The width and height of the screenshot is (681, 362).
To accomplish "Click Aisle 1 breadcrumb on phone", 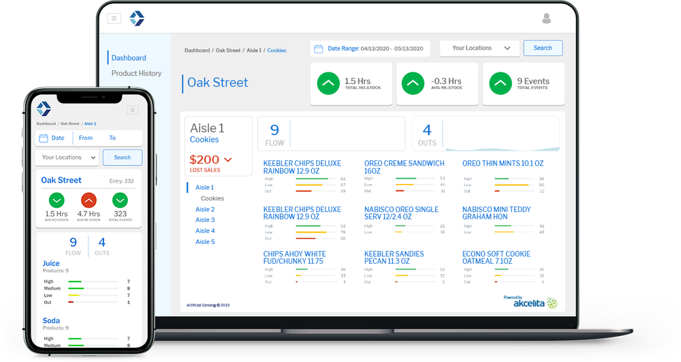I will (91, 124).
